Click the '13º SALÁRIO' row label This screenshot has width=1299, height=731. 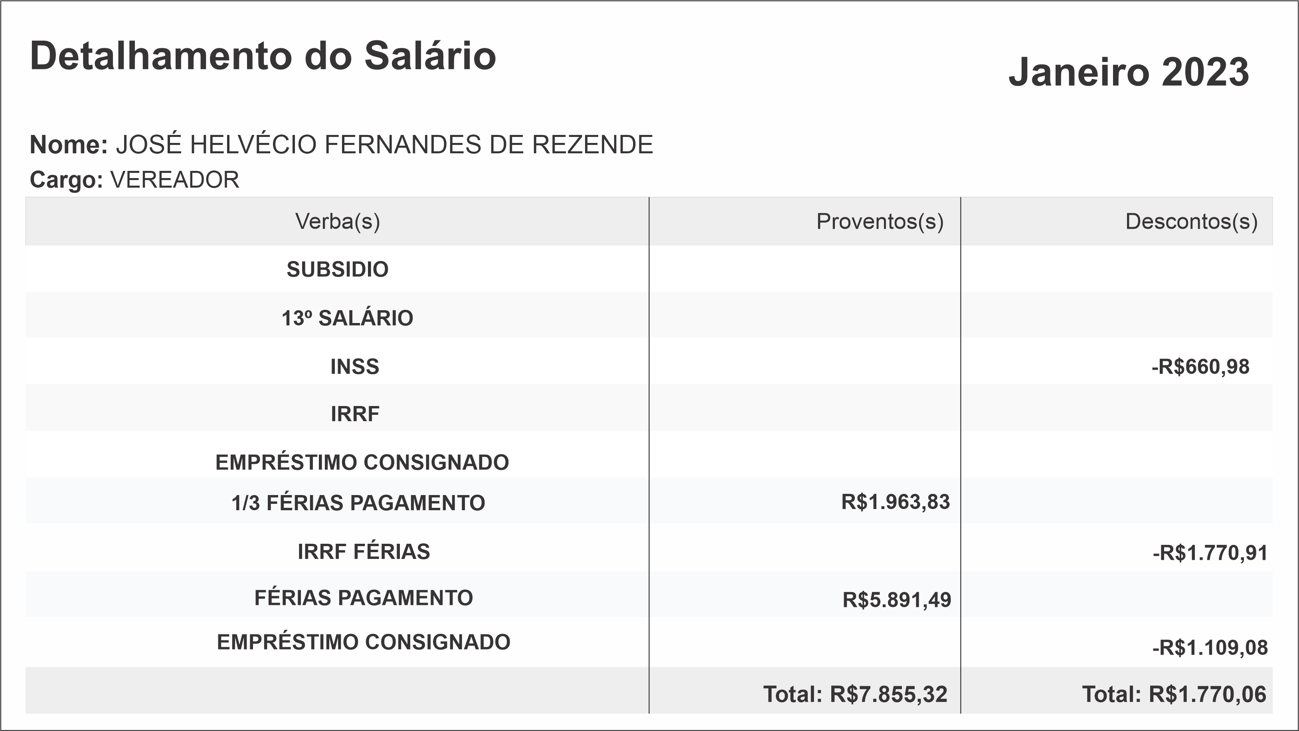pos(347,318)
